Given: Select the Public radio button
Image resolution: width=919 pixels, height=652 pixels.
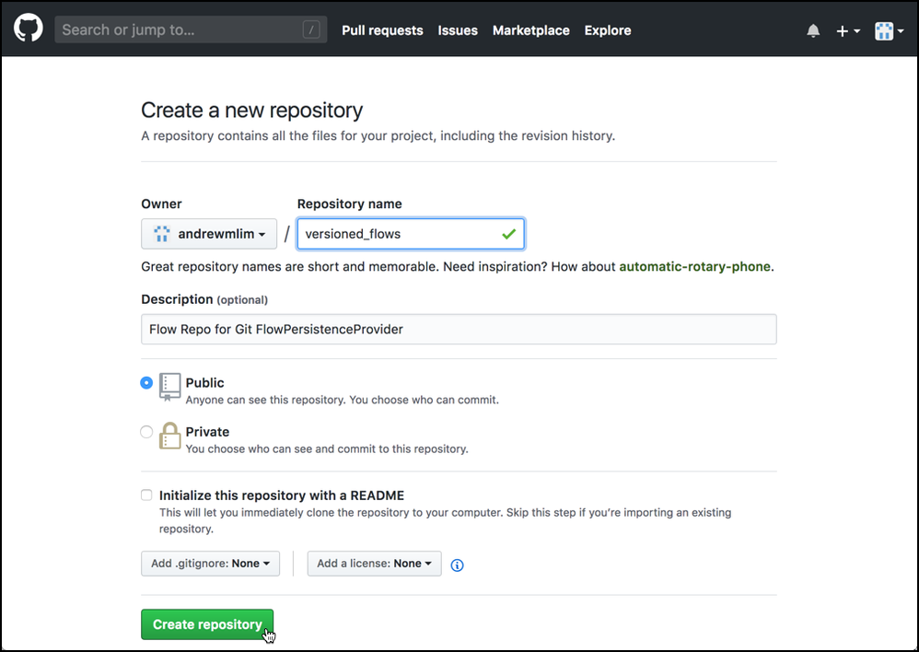Looking at the screenshot, I should (x=146, y=382).
